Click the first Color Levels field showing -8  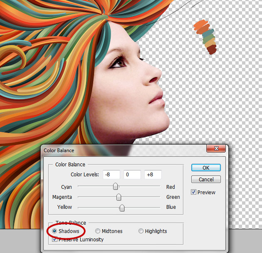click(x=111, y=175)
